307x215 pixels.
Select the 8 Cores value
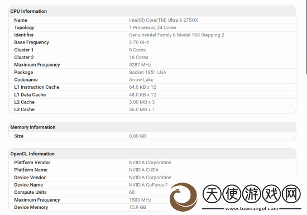pyautogui.click(x=137, y=50)
